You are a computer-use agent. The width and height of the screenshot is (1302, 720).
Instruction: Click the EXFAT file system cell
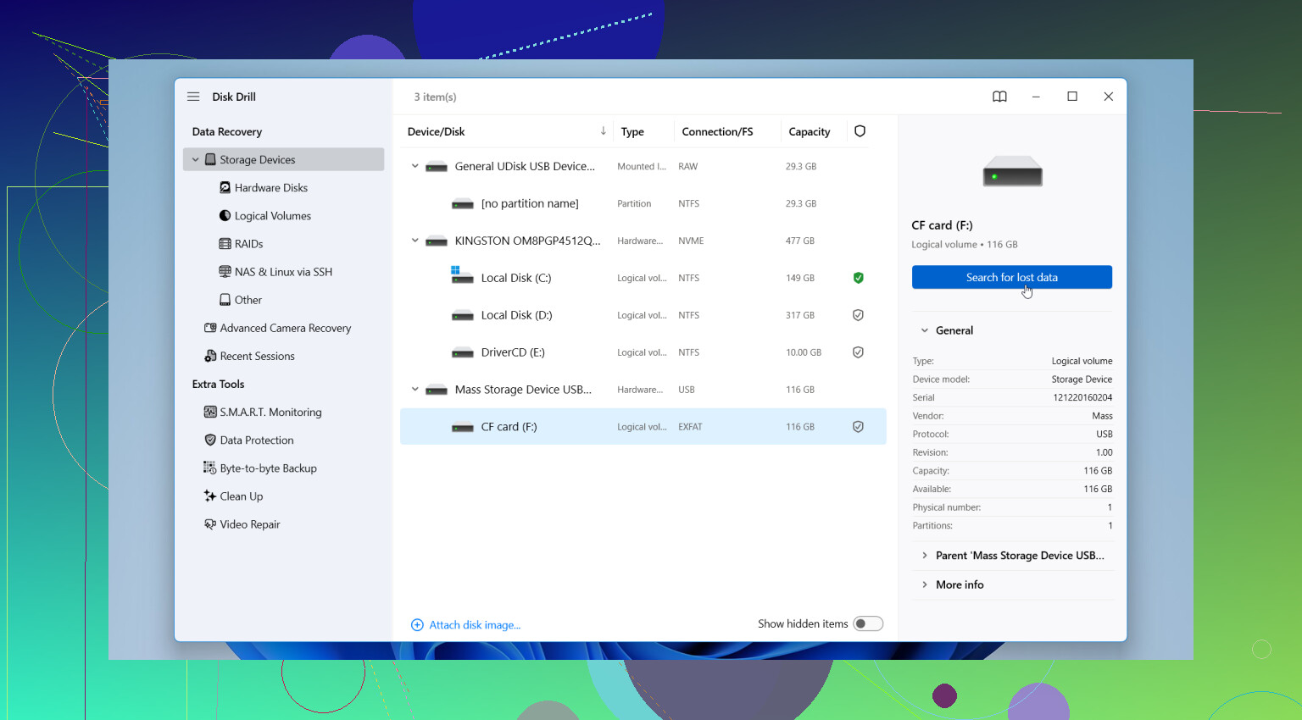[x=690, y=427]
